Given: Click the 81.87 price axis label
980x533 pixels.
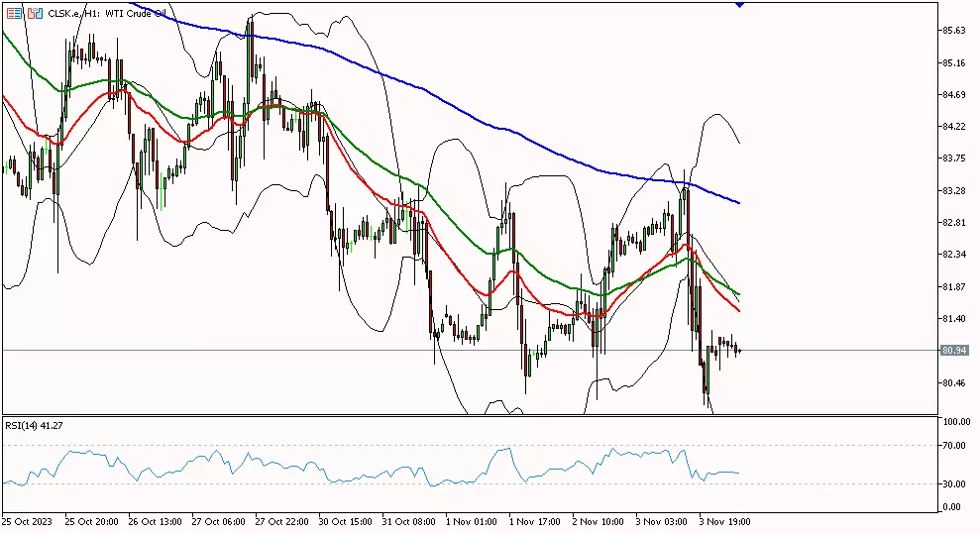Looking at the screenshot, I should point(954,286).
